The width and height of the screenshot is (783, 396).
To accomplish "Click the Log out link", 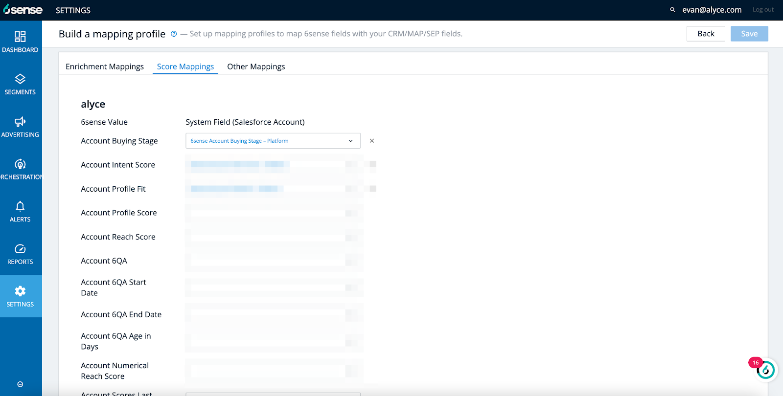I will (763, 10).
